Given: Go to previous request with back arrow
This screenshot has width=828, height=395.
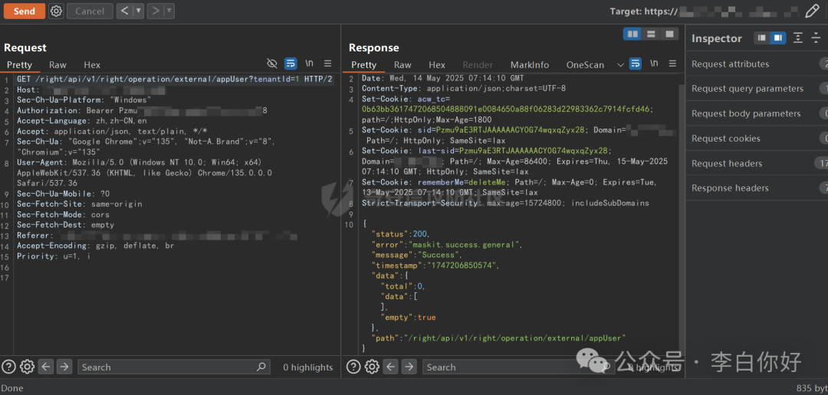Looking at the screenshot, I should point(125,11).
